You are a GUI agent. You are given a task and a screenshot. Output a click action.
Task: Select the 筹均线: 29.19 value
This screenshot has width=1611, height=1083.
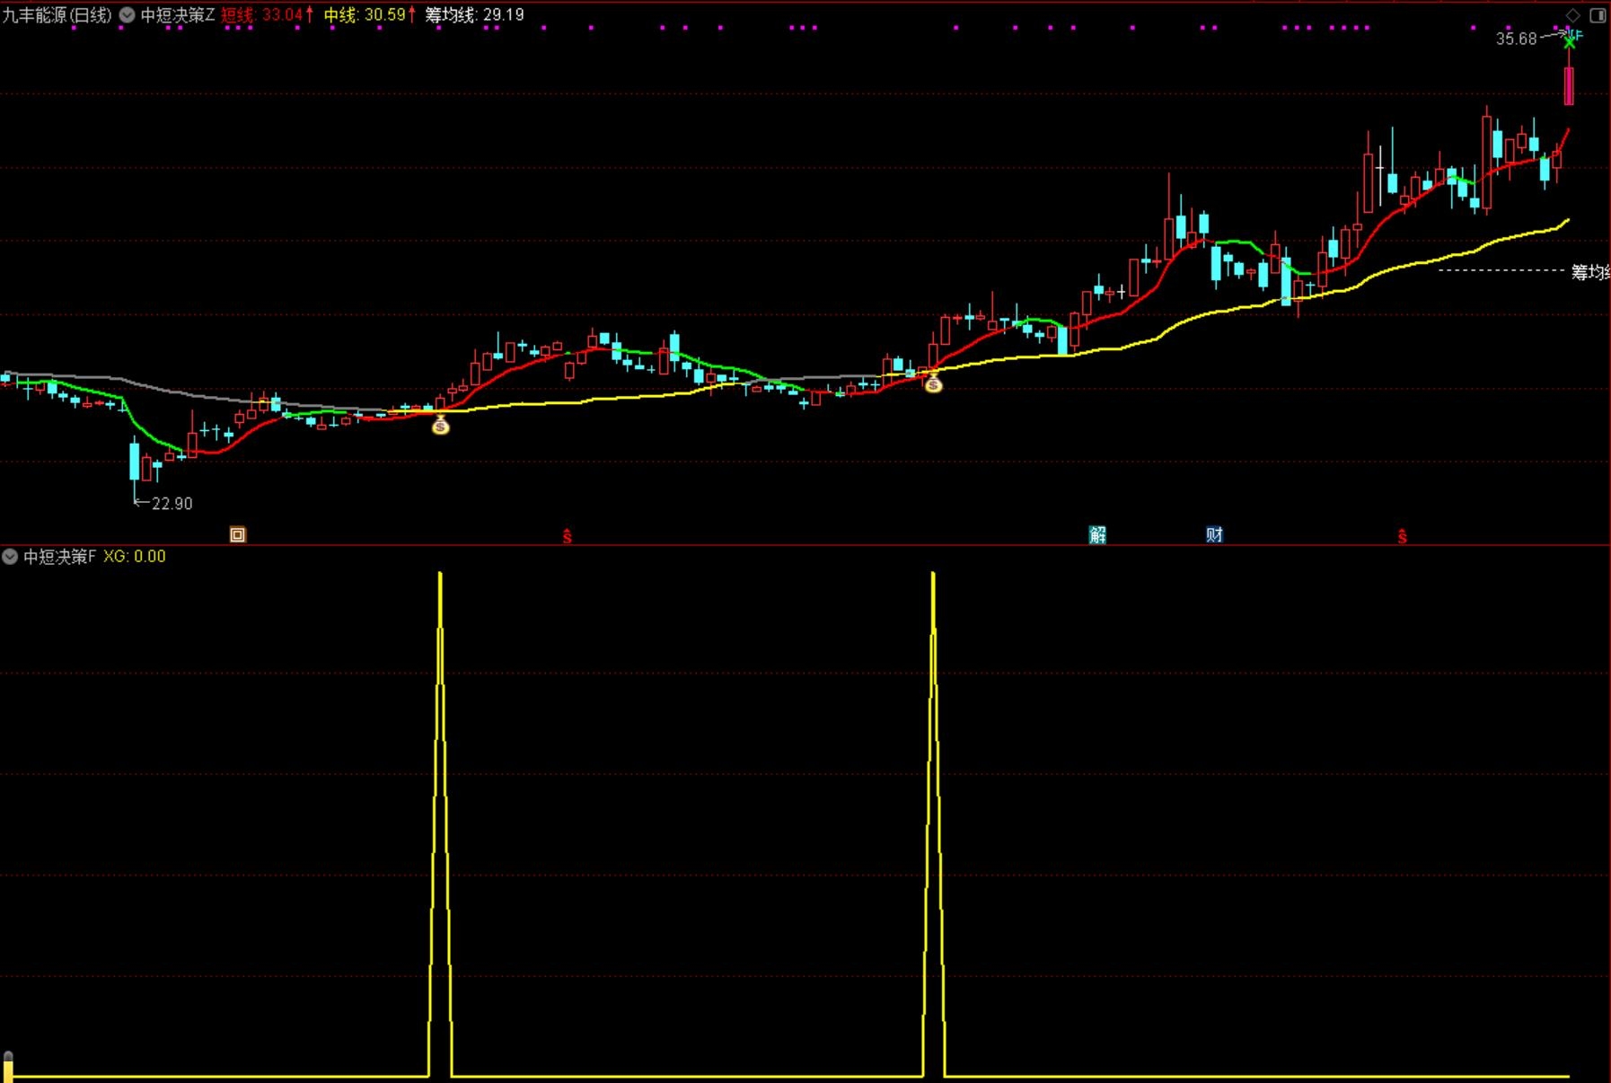pyautogui.click(x=475, y=15)
